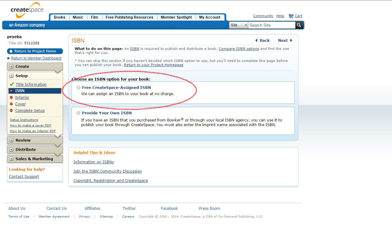Expand the Distribute section
The width and height of the screenshot is (392, 247).
[x=11, y=150]
